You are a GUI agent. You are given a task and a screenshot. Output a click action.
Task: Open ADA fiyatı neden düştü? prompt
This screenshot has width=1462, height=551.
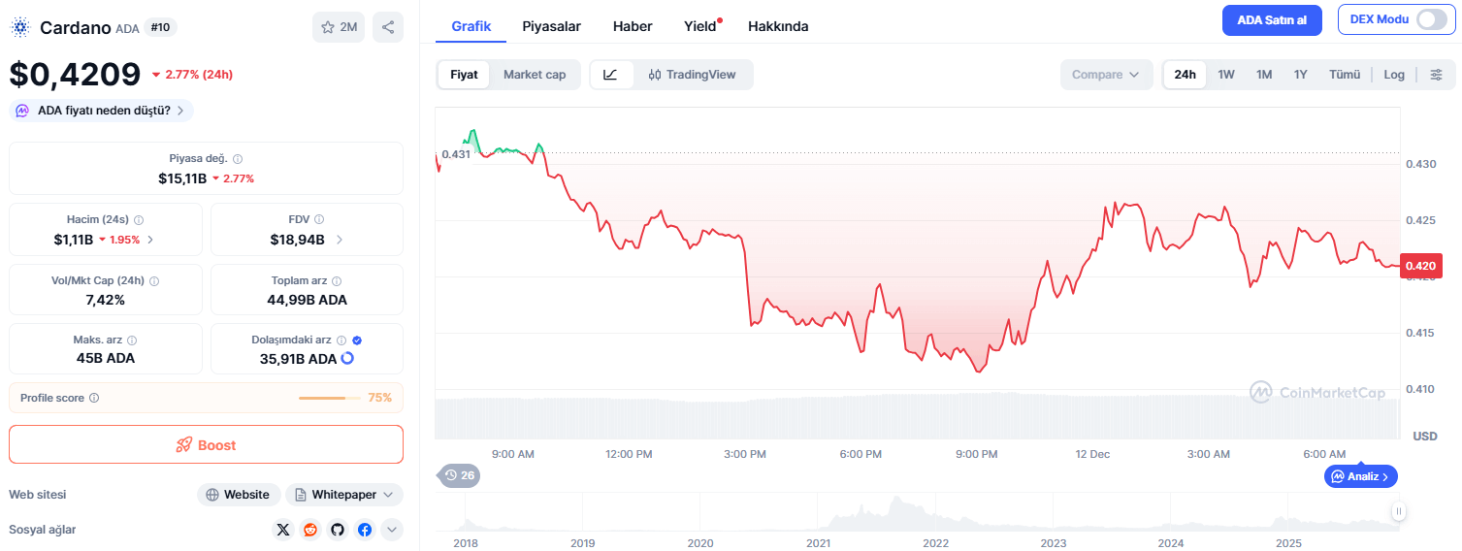coord(101,111)
